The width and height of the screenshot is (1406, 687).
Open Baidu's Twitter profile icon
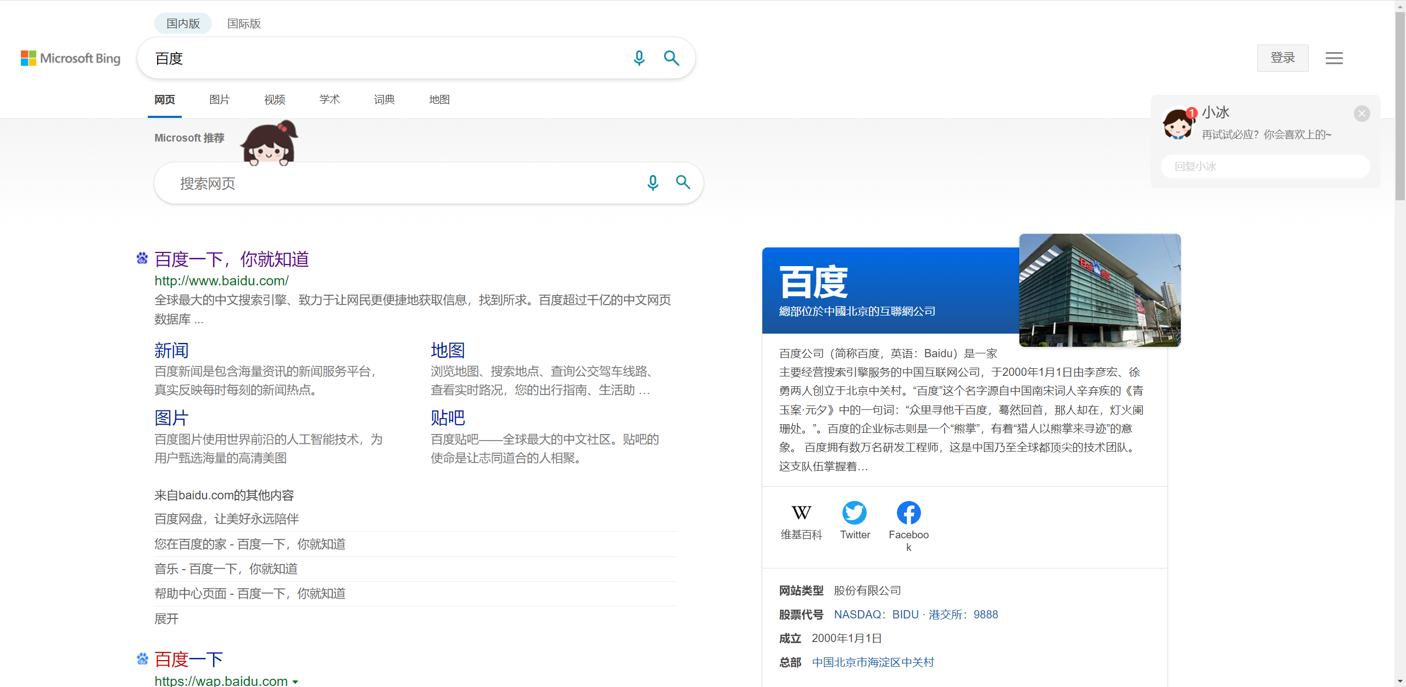(855, 513)
